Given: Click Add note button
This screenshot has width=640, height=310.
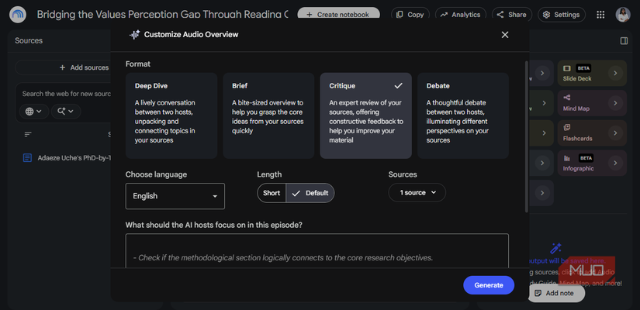Looking at the screenshot, I should tap(556, 293).
